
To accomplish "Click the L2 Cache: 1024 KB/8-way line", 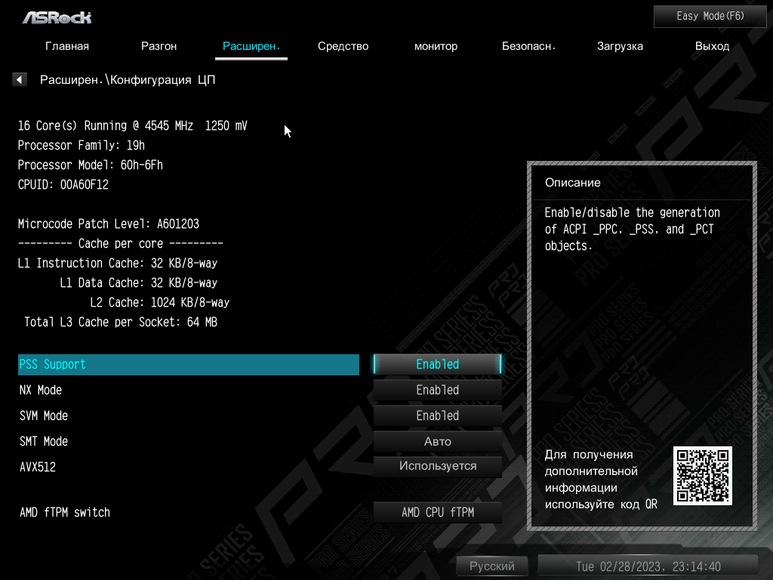I will coord(160,303).
